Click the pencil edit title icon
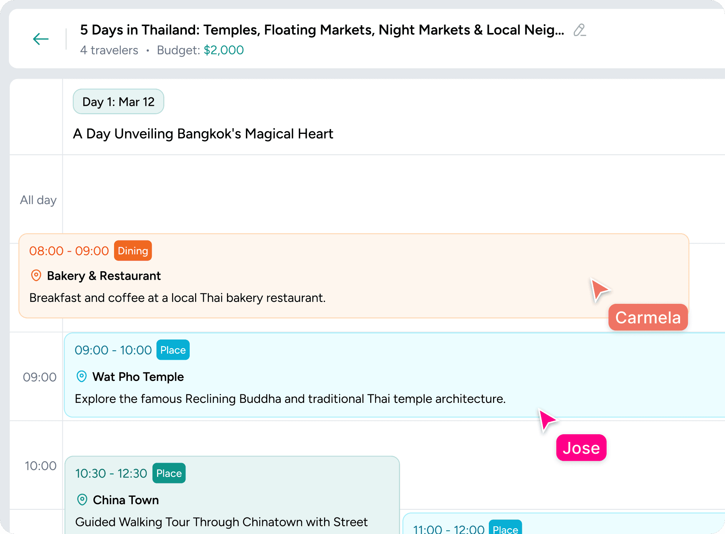 (x=579, y=30)
